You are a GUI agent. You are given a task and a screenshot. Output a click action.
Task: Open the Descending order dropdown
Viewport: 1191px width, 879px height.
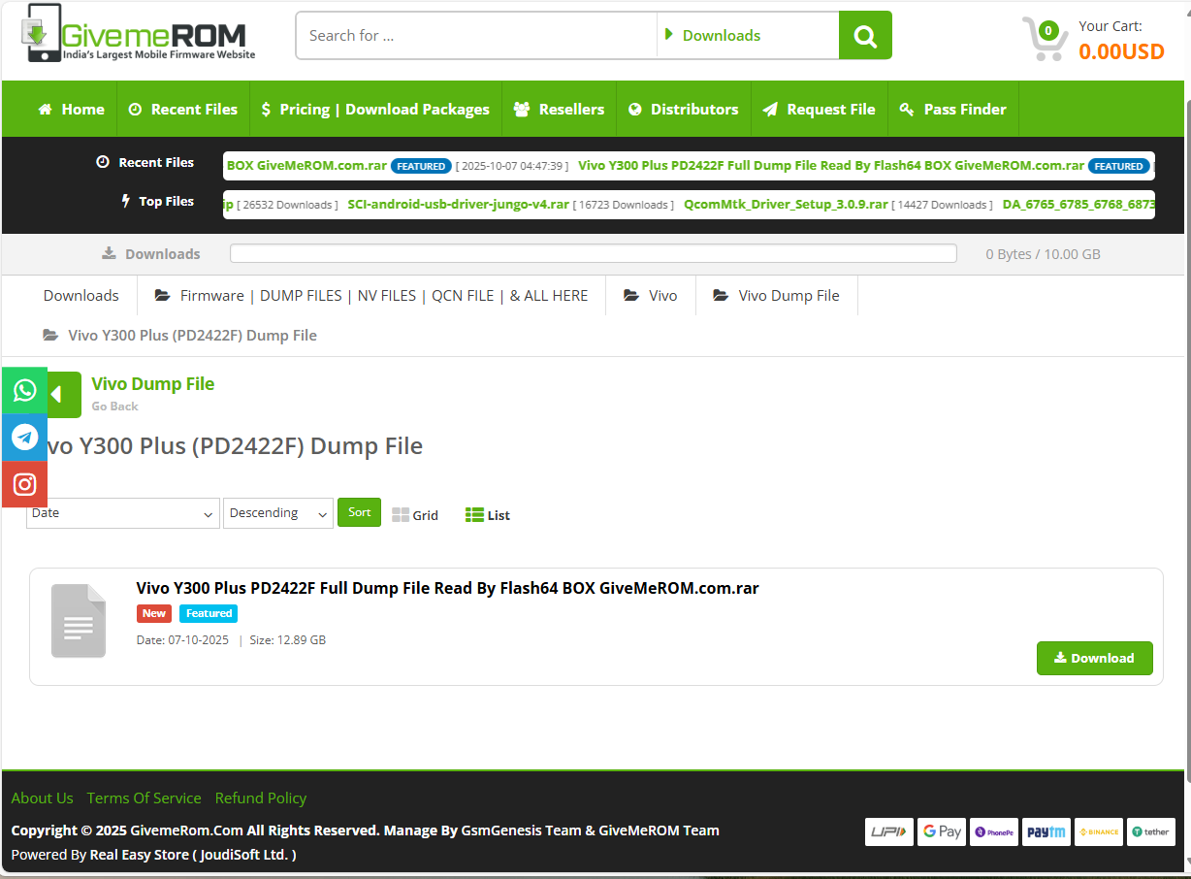click(278, 513)
